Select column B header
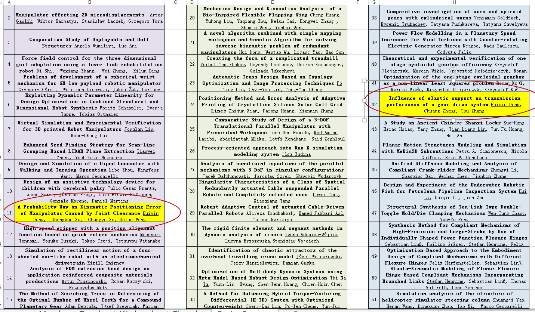This screenshot has width=535, height=312. [89, 2]
